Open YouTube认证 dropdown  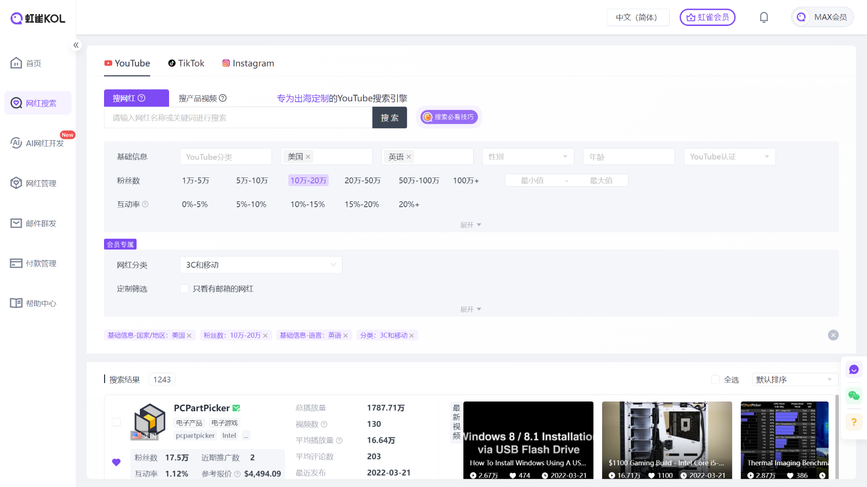(730, 156)
